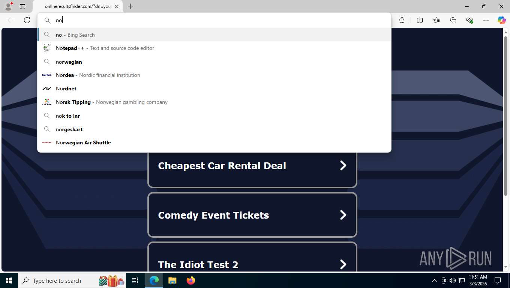Click the chevron on Cheapest Car Rental Deal

point(343,165)
